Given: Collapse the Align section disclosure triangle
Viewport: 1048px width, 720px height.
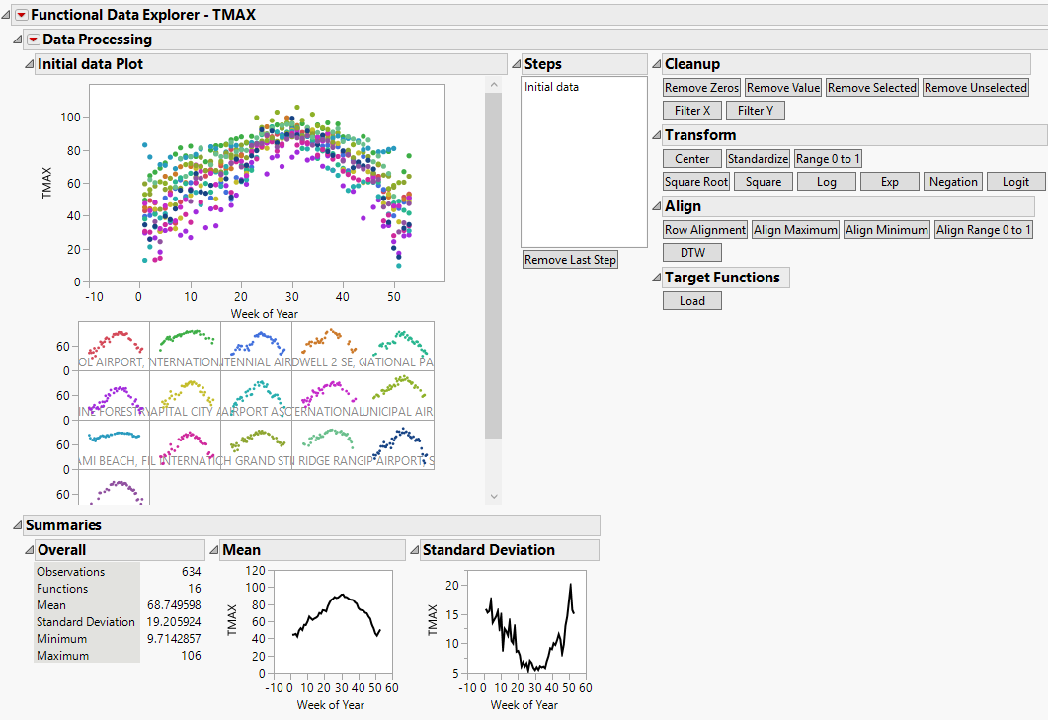Looking at the screenshot, I should pyautogui.click(x=656, y=206).
